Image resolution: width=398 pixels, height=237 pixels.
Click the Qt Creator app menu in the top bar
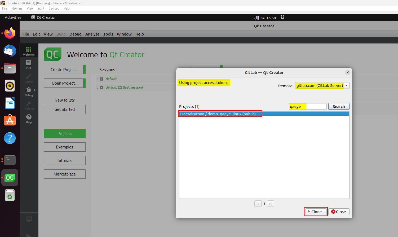43,17
